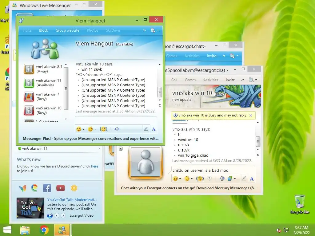This screenshot has height=236, width=315.
Task: Send a nudge in vm5 chat window
Action: [200, 179]
